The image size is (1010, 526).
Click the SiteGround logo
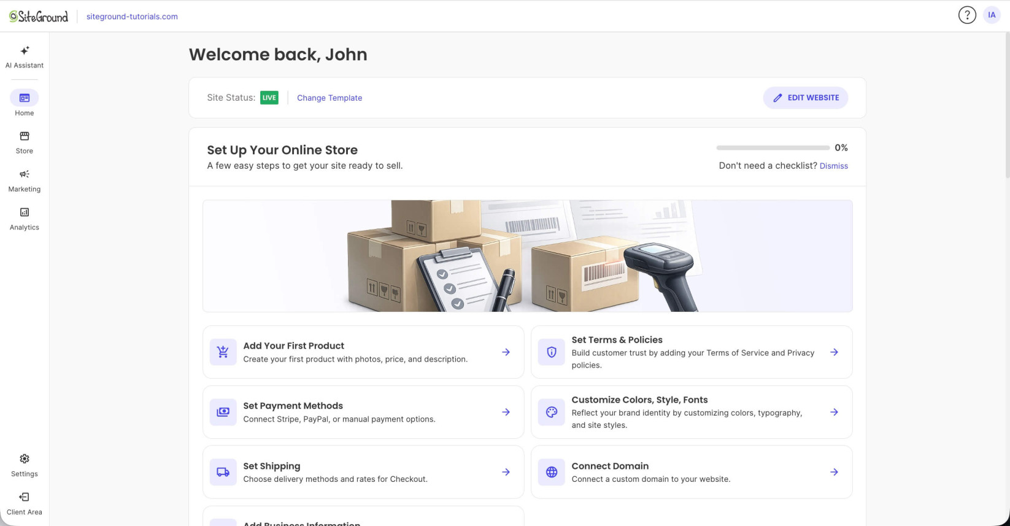tap(39, 17)
